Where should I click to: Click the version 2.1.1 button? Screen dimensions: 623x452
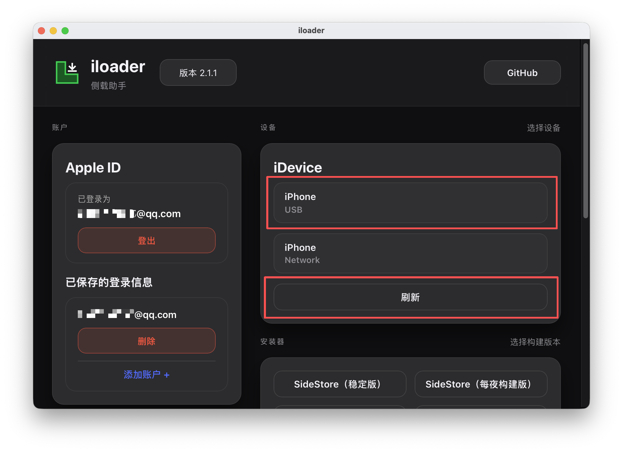198,73
